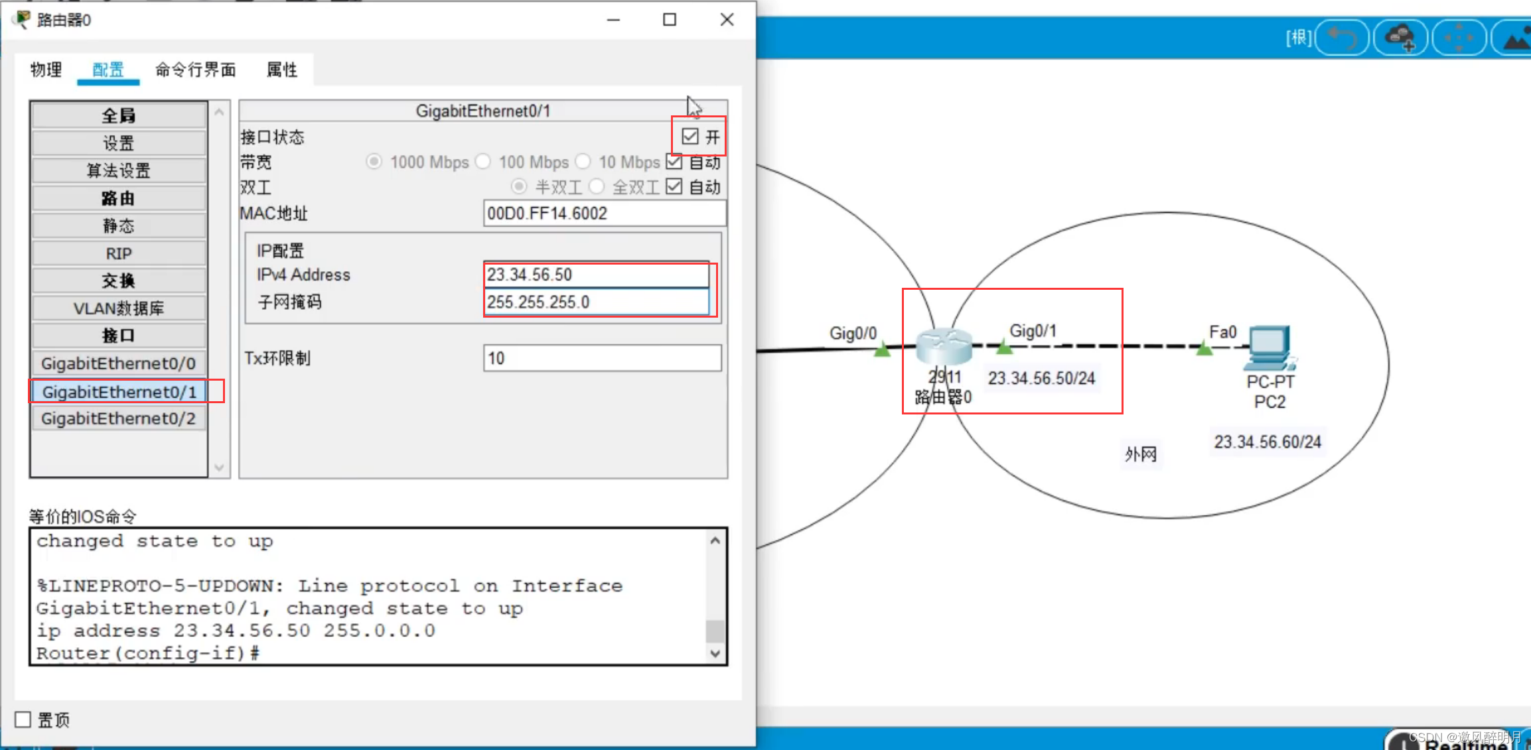Select the 2911 router icon
The height and width of the screenshot is (750, 1531).
click(x=943, y=347)
